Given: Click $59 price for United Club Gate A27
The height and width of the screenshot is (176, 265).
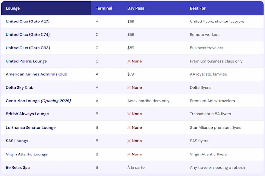Looking at the screenshot, I should pos(131,22).
